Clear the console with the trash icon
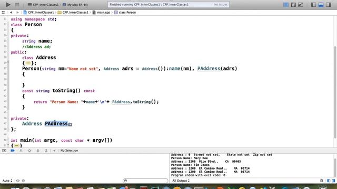The width and height of the screenshot is (337, 189). [322, 181]
